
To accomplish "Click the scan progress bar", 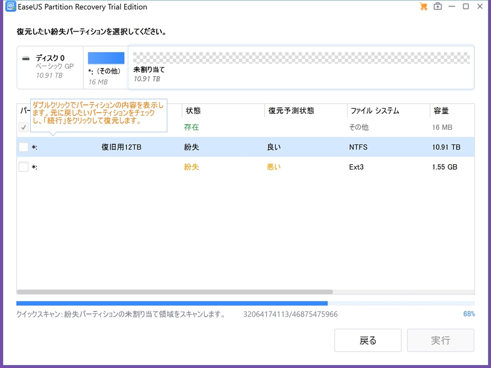I will click(x=245, y=303).
